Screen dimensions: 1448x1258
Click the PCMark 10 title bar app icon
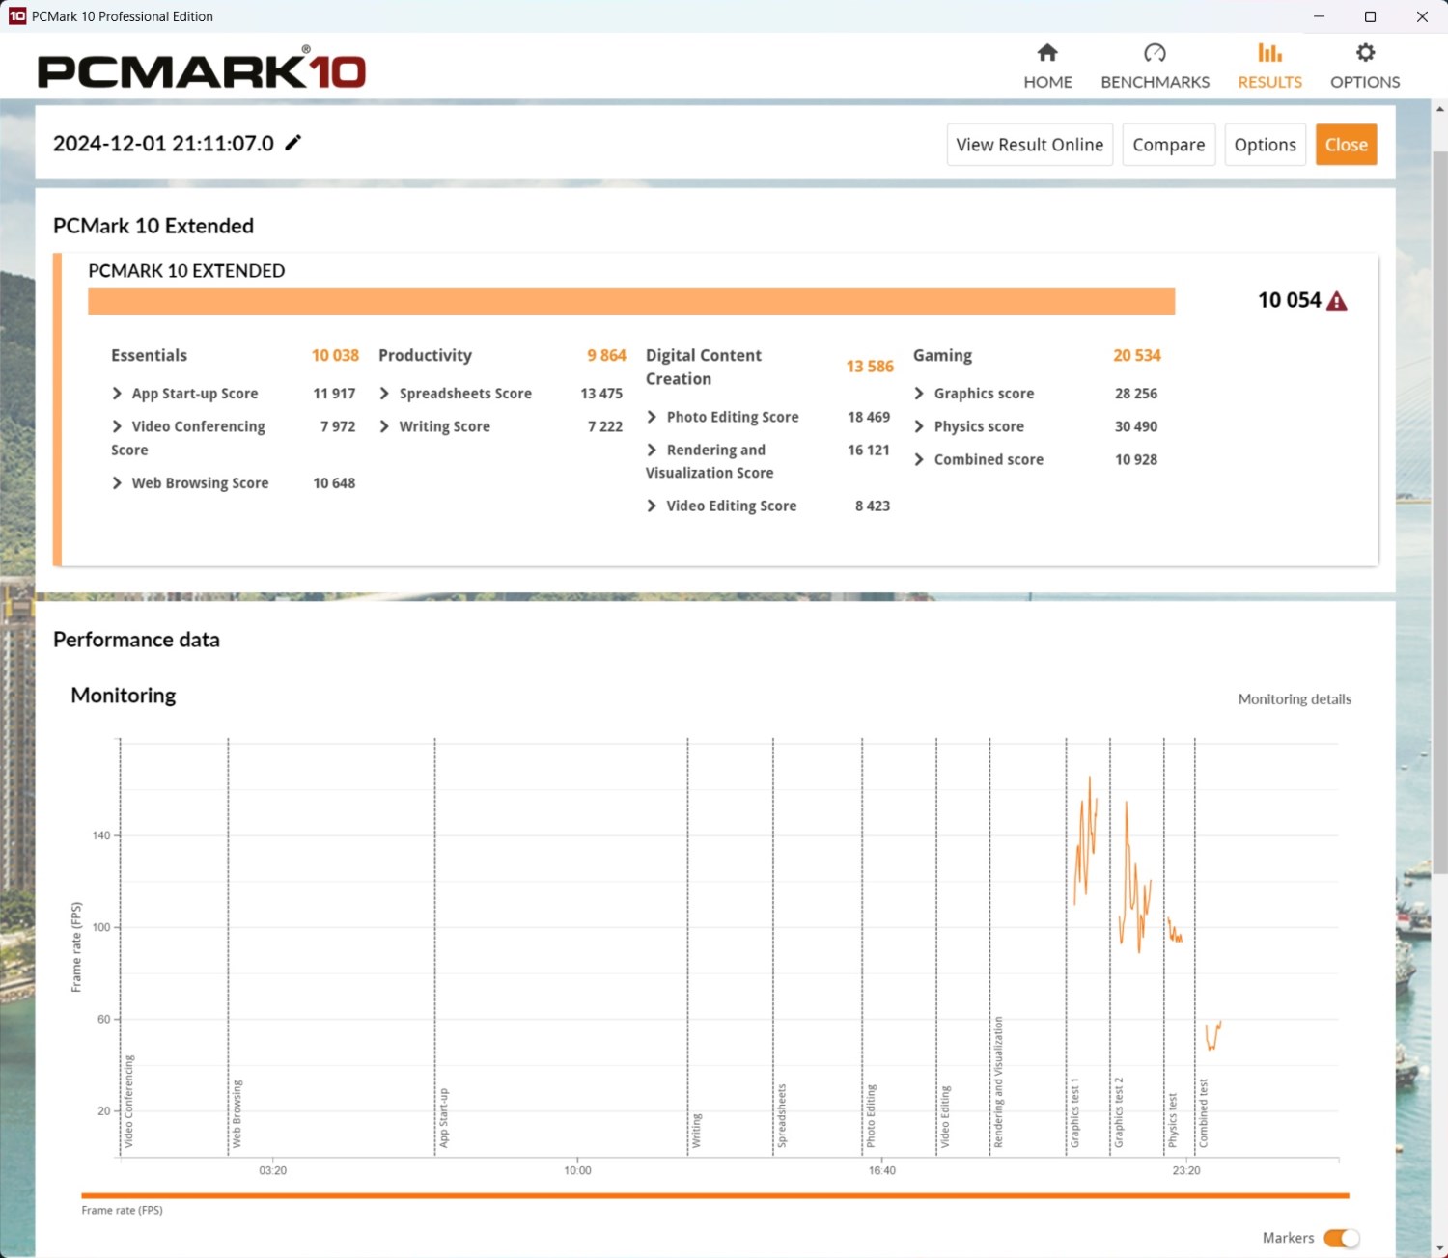[17, 16]
